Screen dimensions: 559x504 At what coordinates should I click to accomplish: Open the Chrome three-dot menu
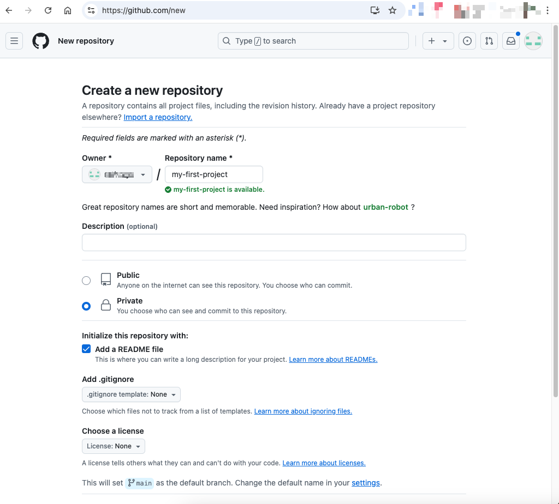[x=548, y=10]
